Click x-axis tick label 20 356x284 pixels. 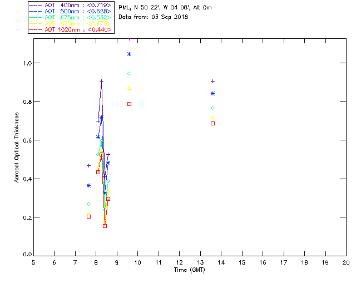tap(346, 262)
